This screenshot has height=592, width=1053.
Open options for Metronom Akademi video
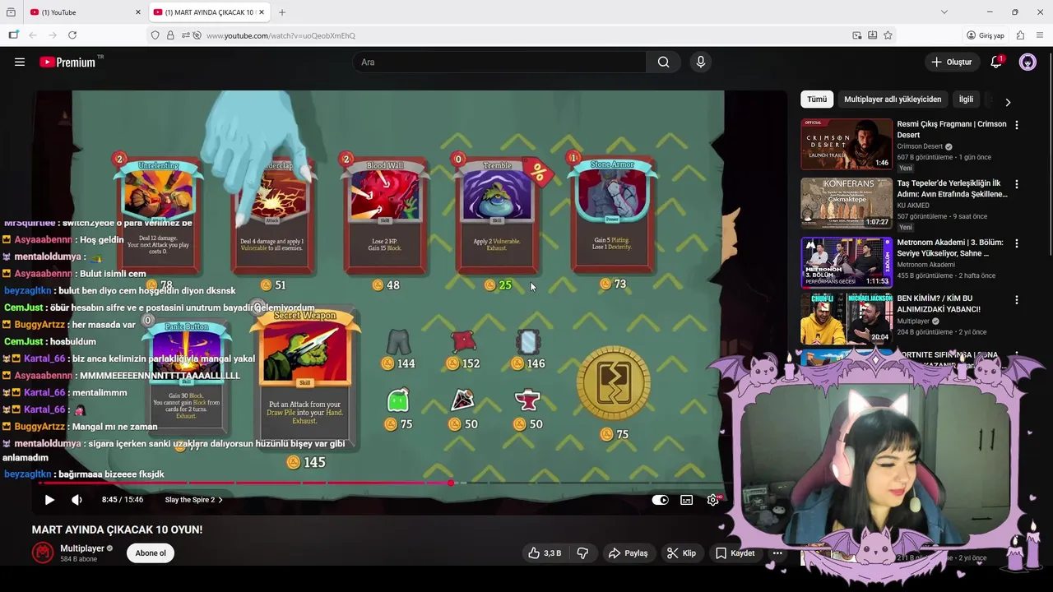pyautogui.click(x=1017, y=243)
